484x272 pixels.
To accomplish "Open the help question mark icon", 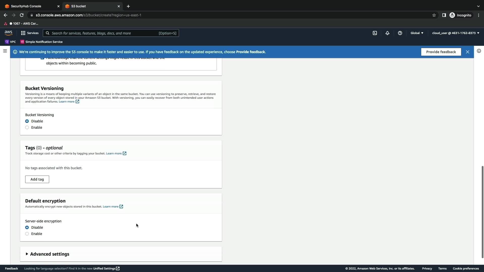I will coord(400,33).
